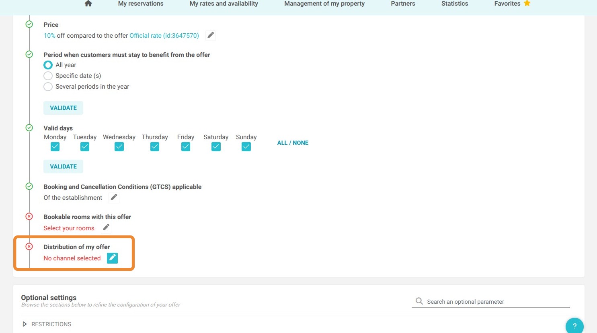Go to the home page icon
The image size is (597, 333).
(88, 4)
